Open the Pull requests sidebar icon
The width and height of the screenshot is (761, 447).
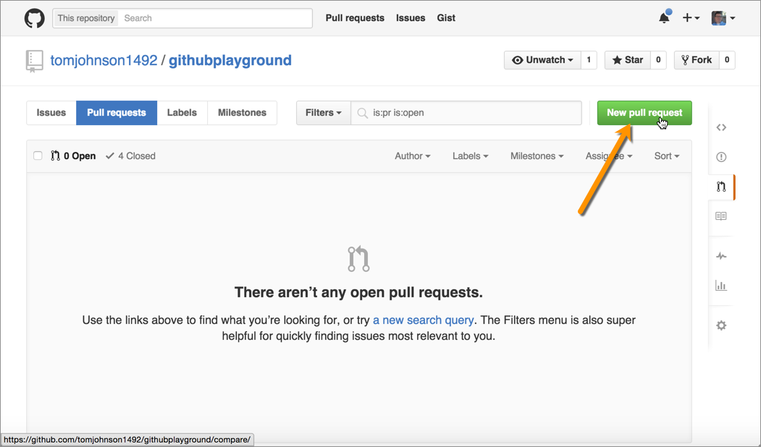pos(721,187)
